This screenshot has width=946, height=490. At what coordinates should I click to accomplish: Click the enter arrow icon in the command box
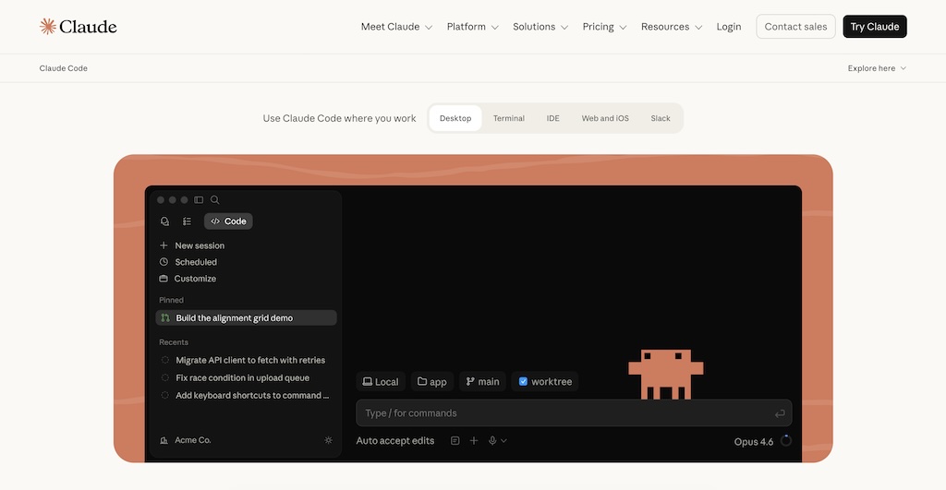click(x=780, y=413)
